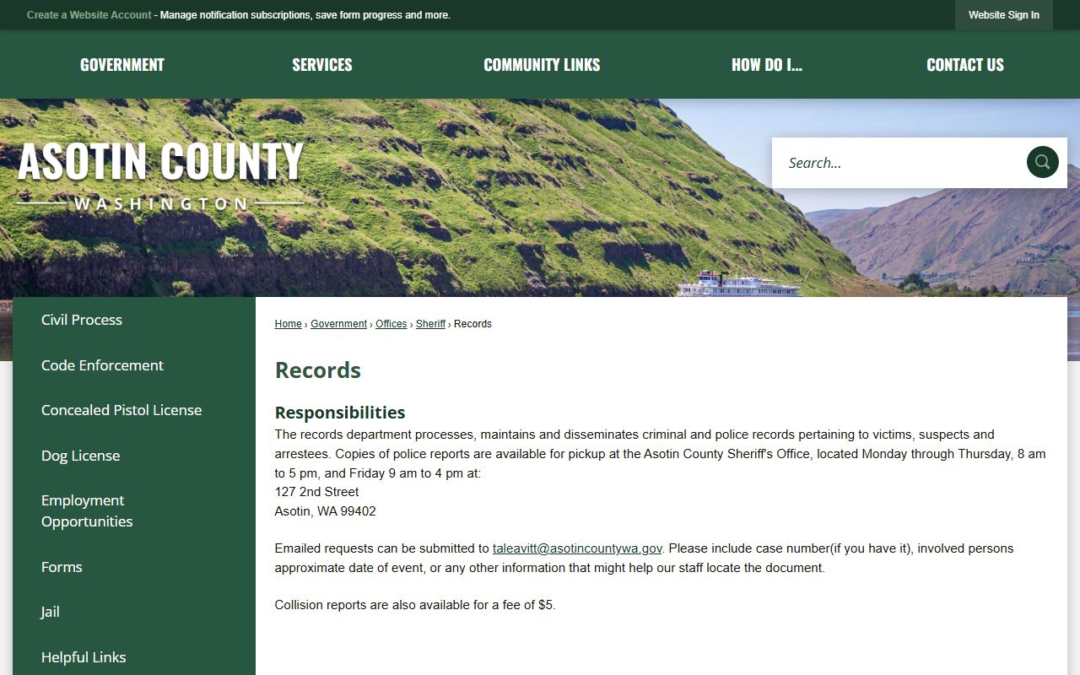The image size is (1080, 675).
Task: Open Employment Opportunities sidebar link
Action: [87, 511]
